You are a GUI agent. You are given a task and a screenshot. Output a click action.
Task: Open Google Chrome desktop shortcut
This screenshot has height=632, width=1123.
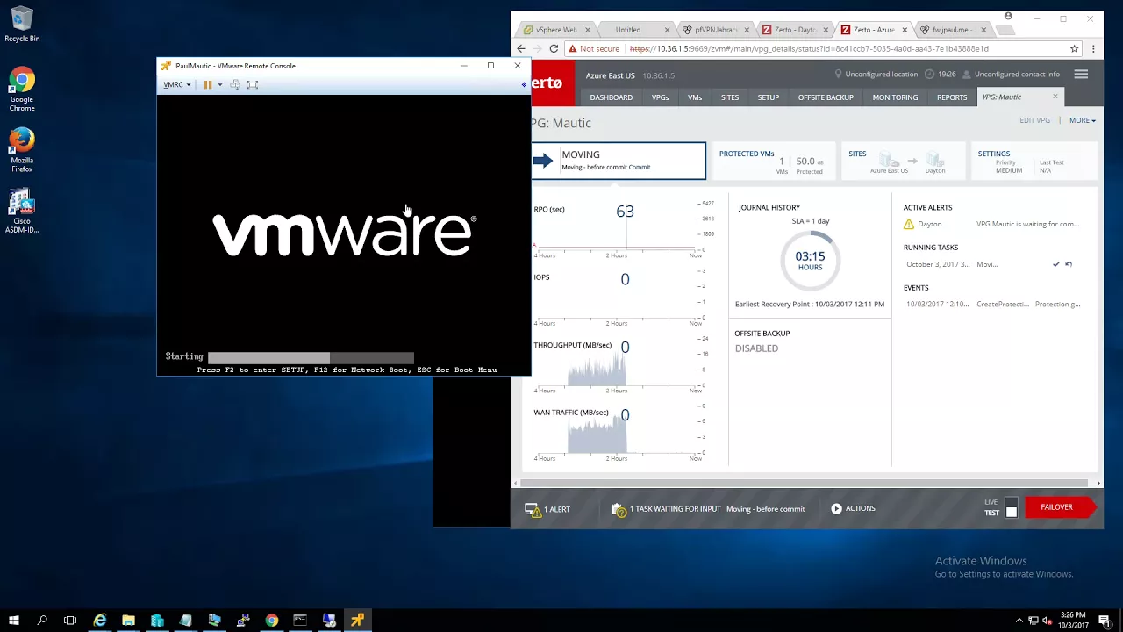[22, 90]
